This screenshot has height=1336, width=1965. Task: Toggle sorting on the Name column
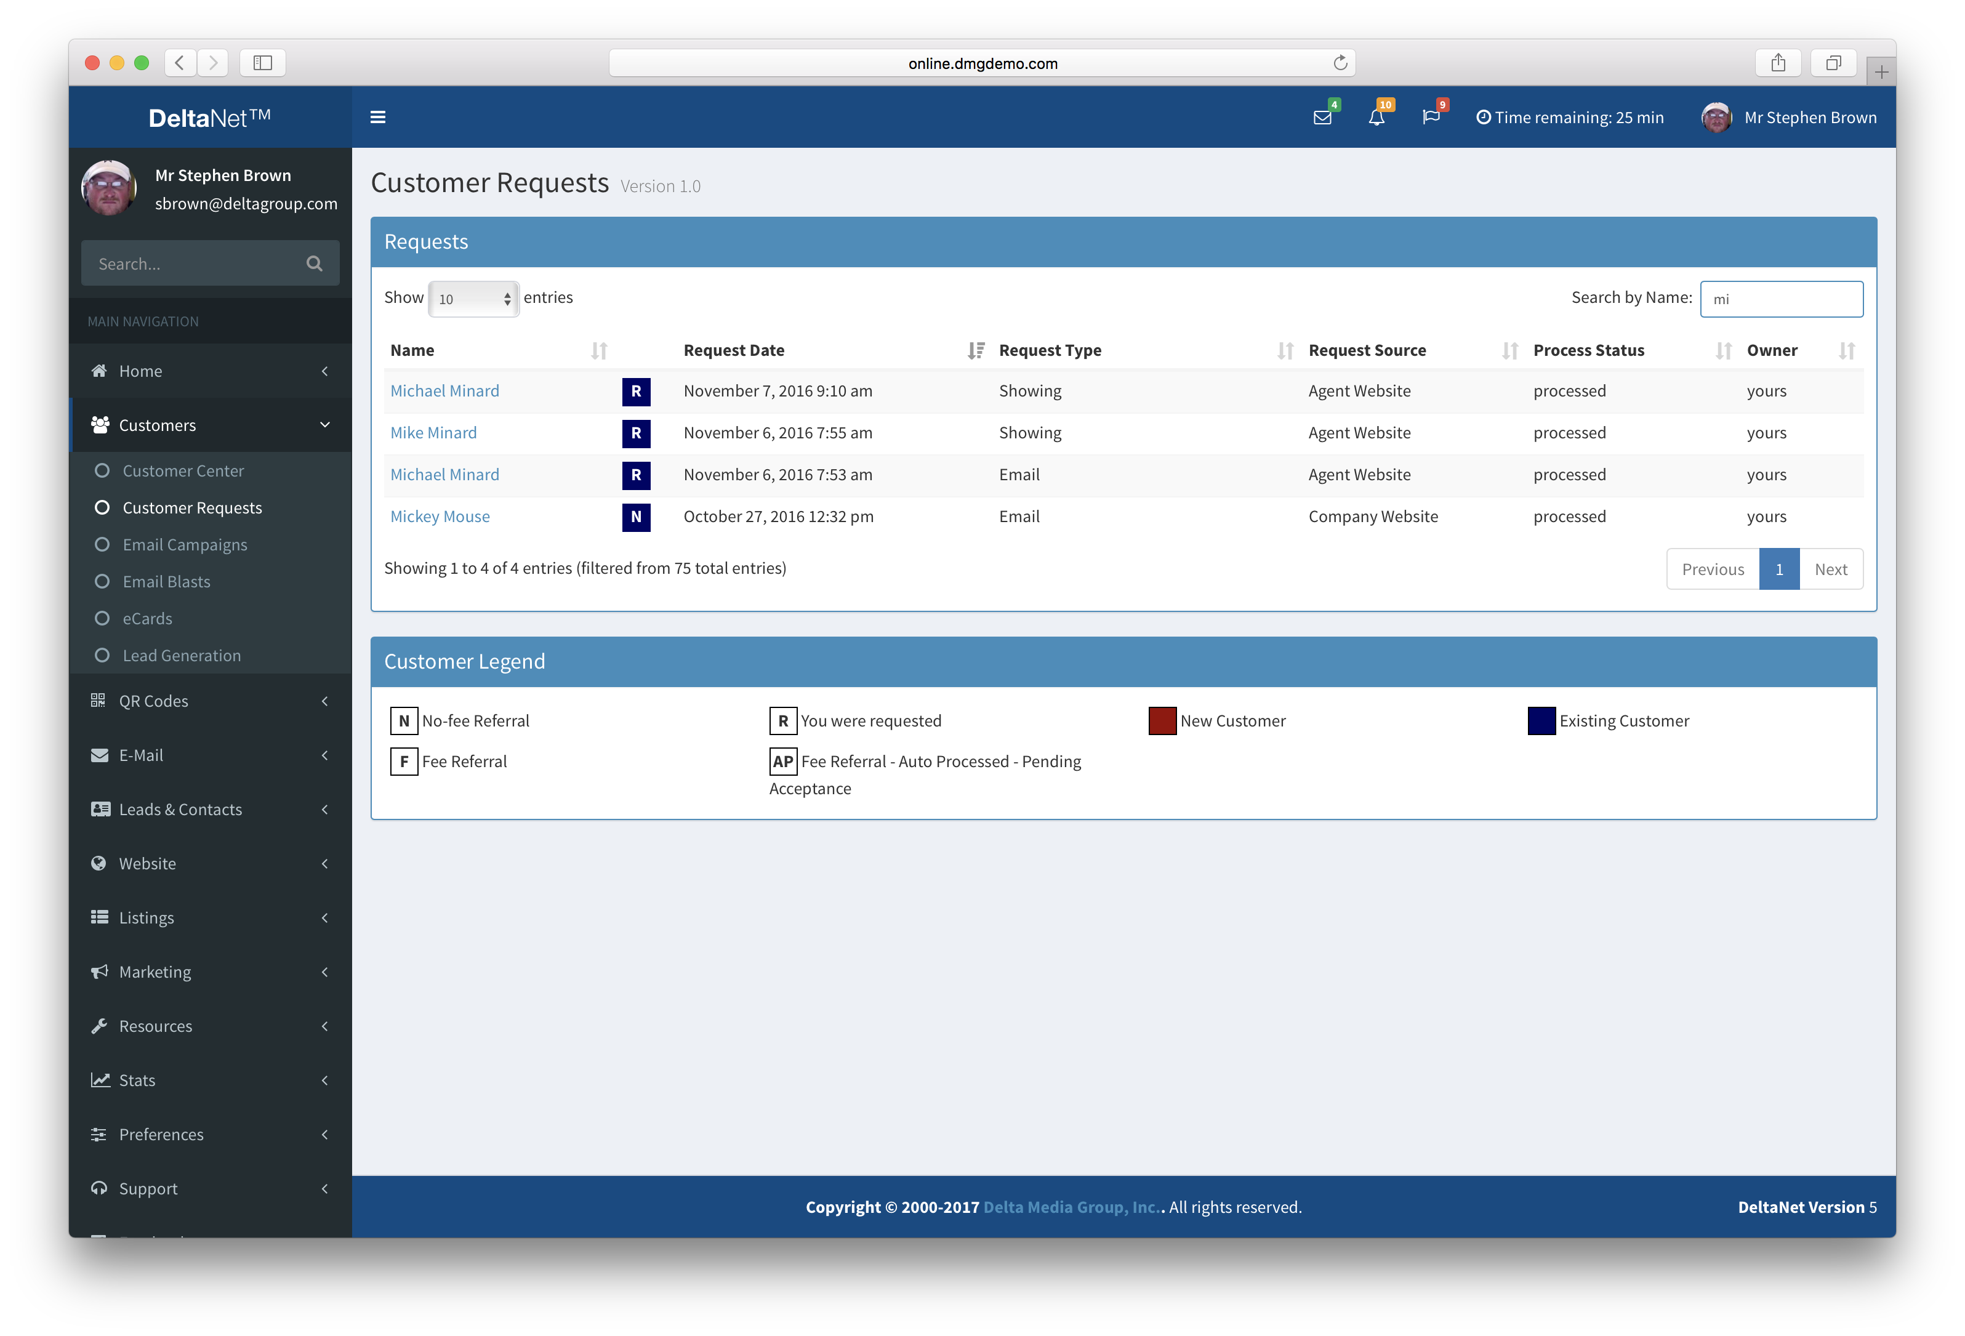[600, 350]
